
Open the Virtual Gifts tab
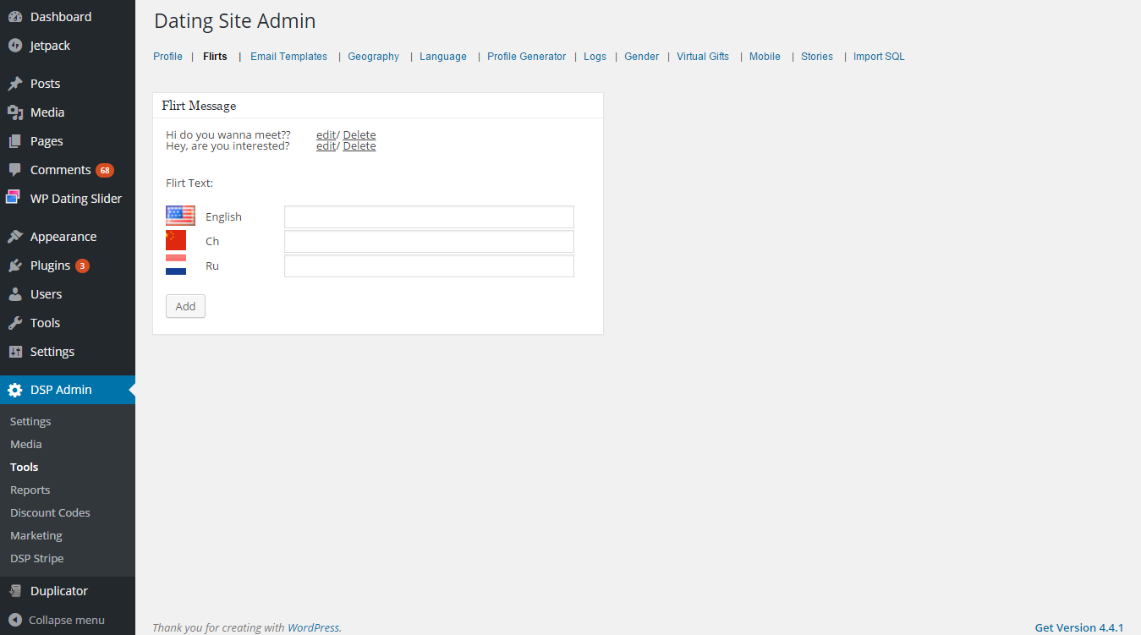703,57
